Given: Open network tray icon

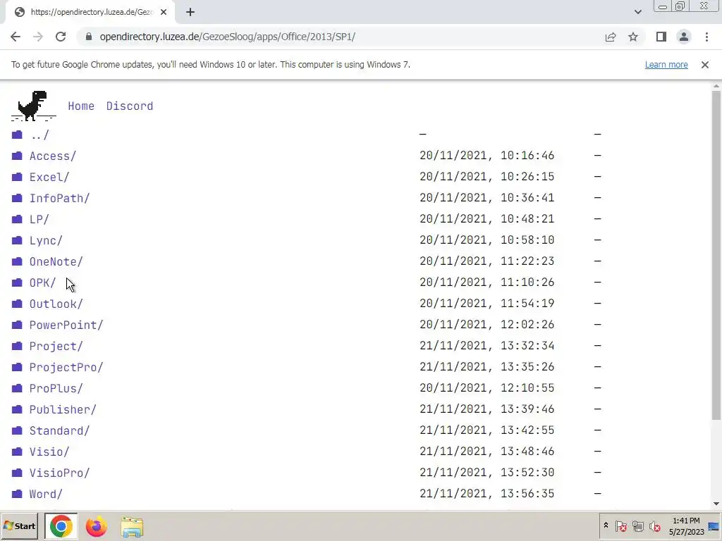Looking at the screenshot, I should 637,526.
